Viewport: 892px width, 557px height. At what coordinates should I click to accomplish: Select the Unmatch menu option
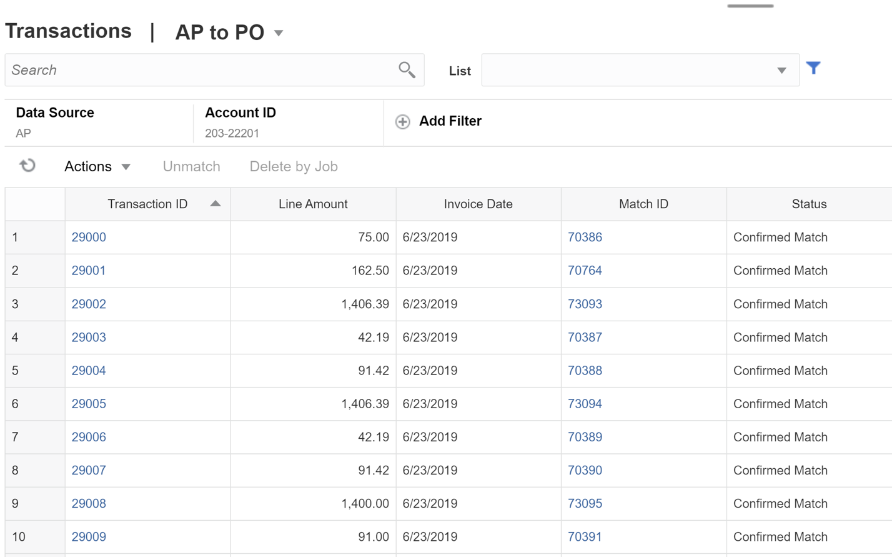click(191, 166)
